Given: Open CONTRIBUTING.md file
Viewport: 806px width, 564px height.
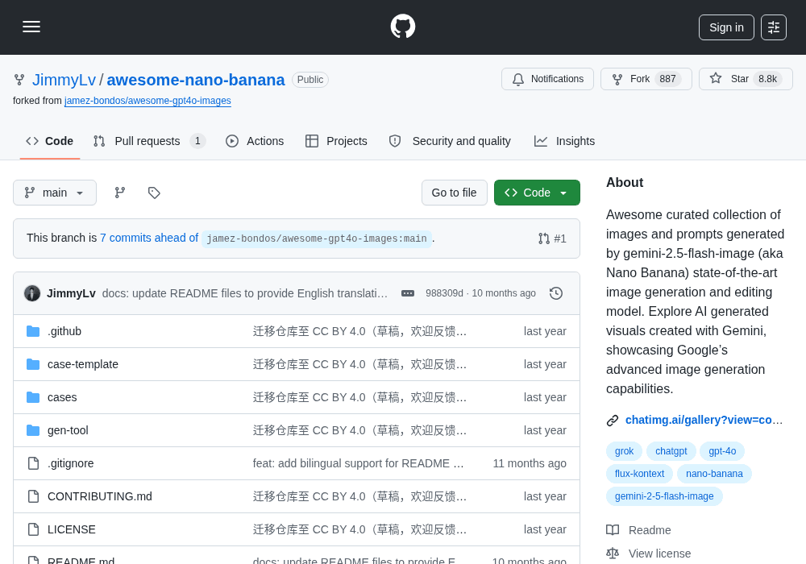Looking at the screenshot, I should 100,496.
